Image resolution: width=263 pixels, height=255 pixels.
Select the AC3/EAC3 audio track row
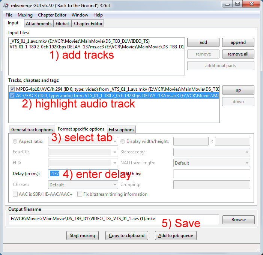click(x=114, y=96)
